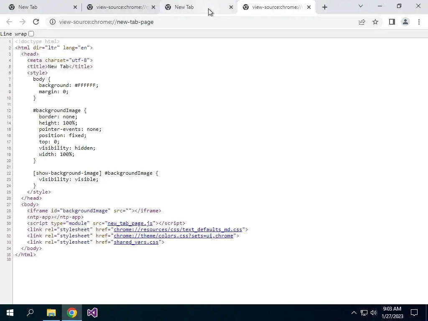Image resolution: width=428 pixels, height=321 pixels.
Task: Share this page using the share icon
Action: (362, 22)
